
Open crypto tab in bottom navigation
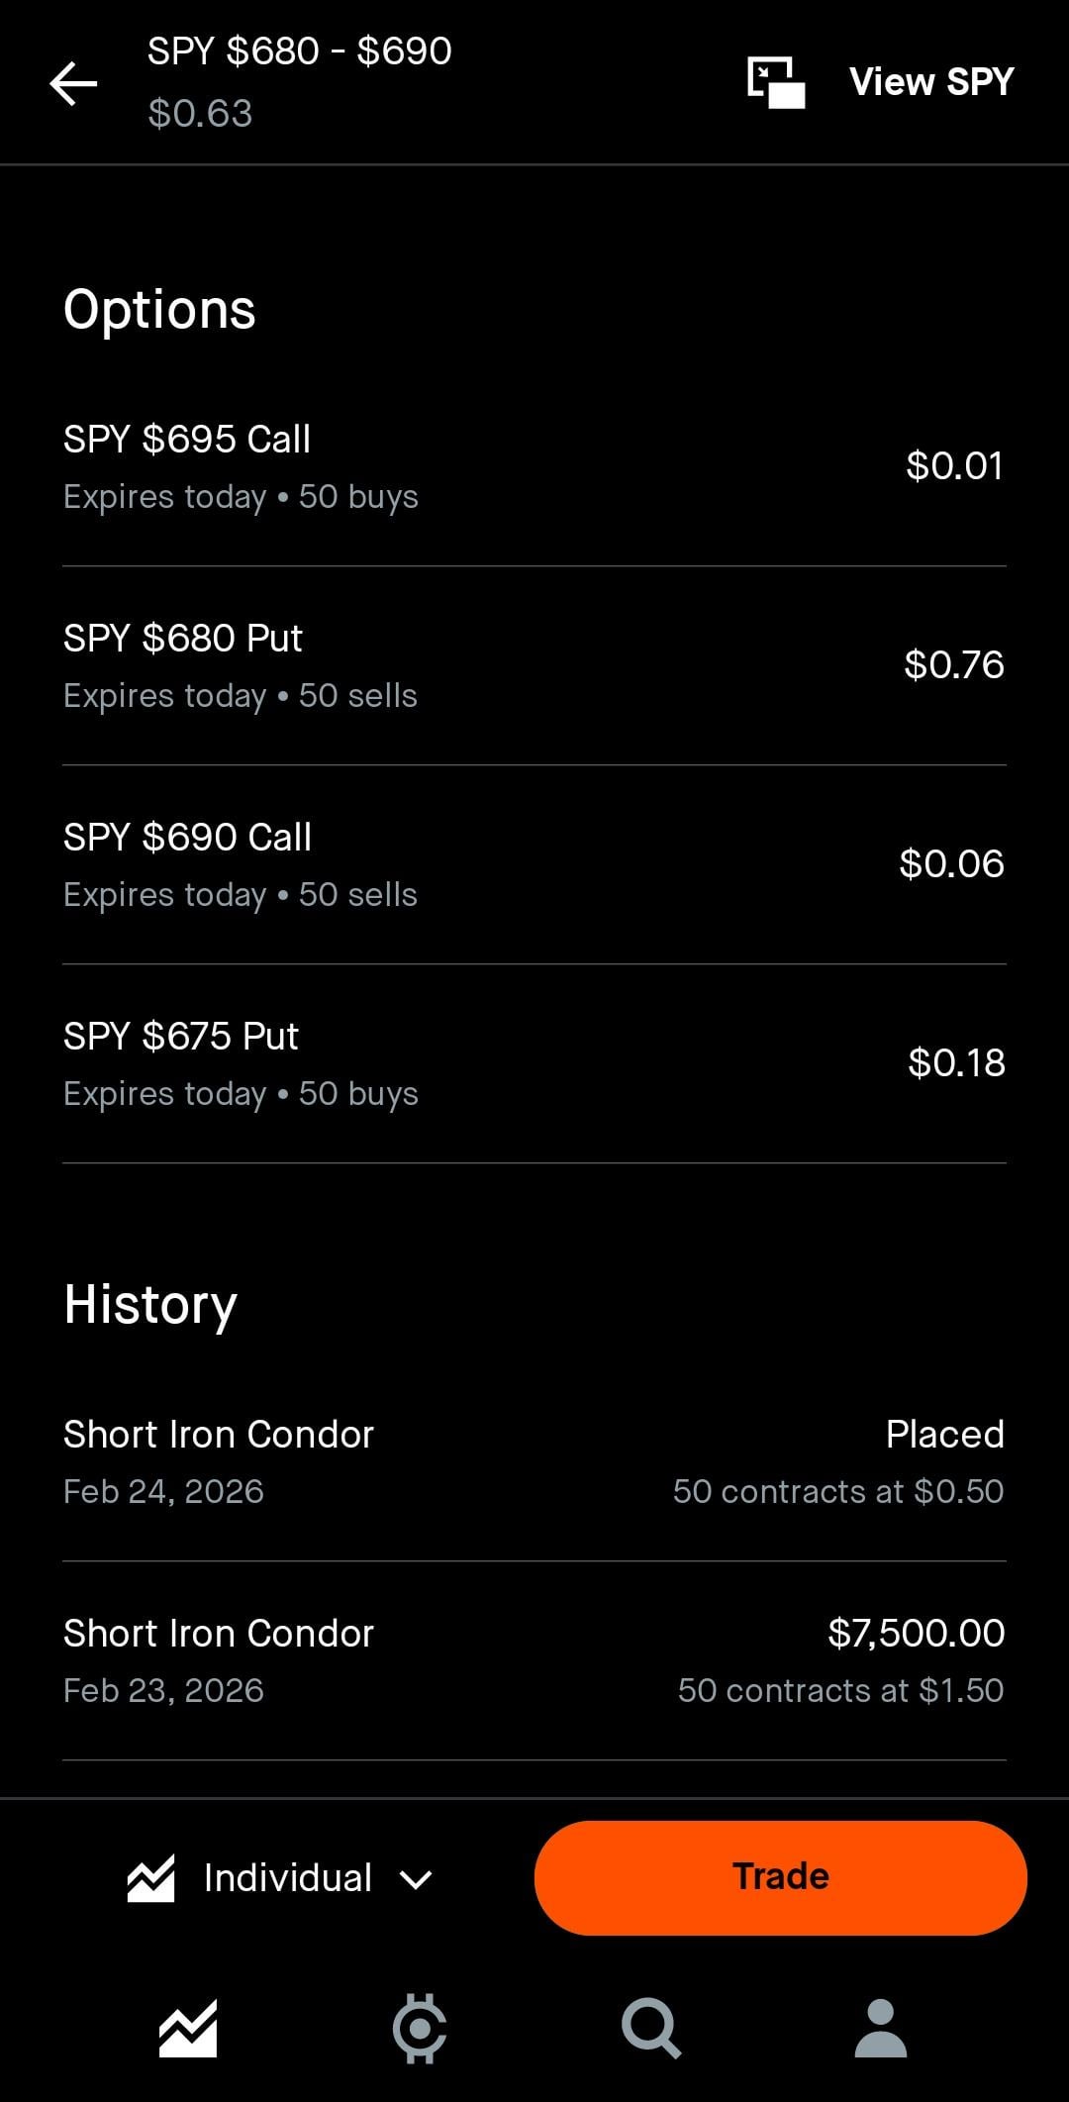click(x=420, y=2028)
